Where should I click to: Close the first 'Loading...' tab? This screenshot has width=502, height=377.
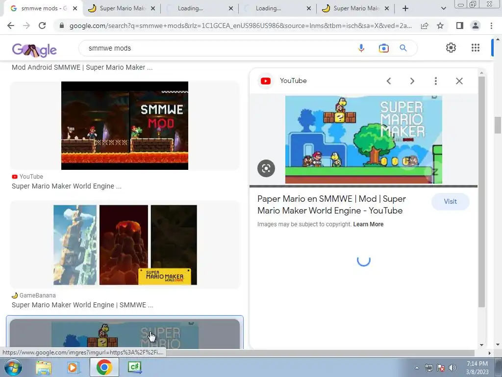click(231, 9)
